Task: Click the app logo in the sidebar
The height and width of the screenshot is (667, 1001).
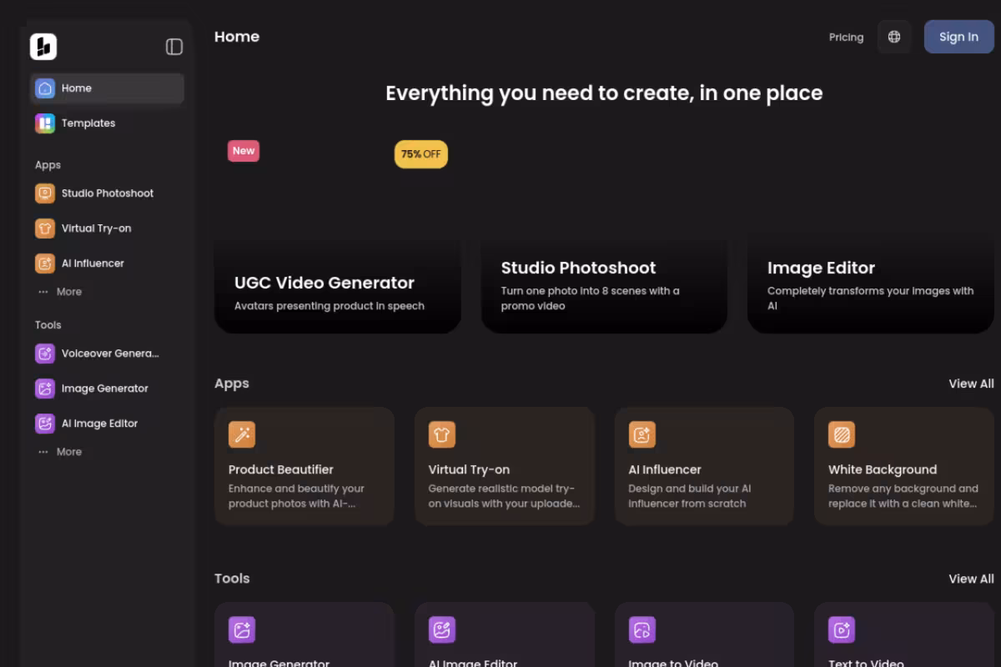Action: pyautogui.click(x=43, y=47)
